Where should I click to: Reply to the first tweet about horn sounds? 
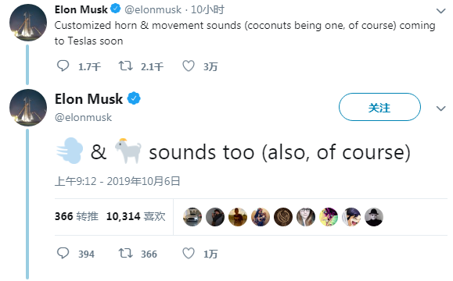point(63,66)
